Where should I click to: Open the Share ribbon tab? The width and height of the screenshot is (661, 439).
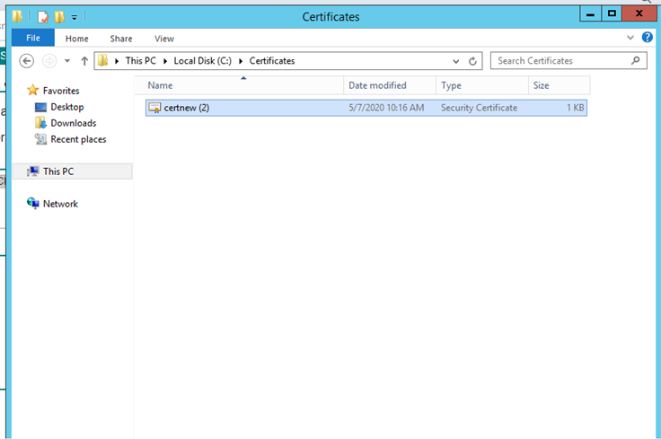(x=121, y=39)
